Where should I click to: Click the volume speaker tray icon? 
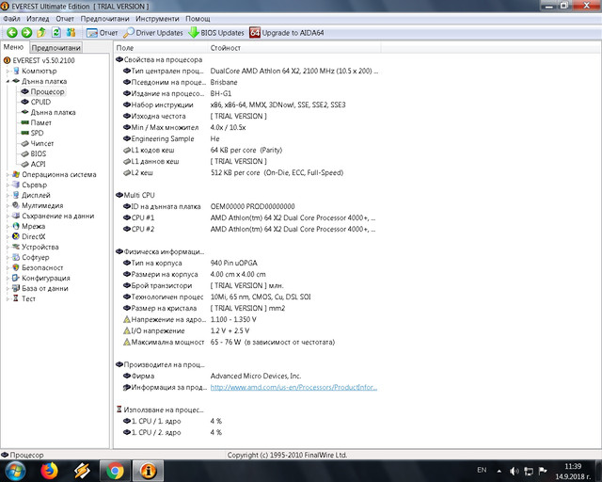[x=515, y=471]
